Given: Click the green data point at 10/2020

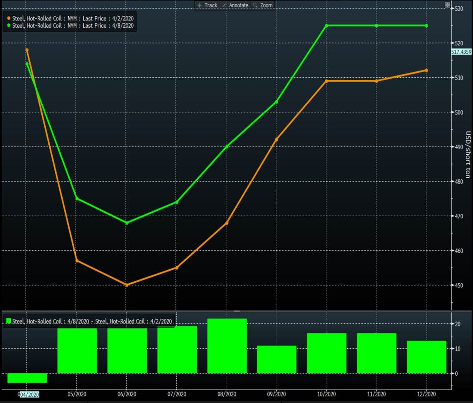Looking at the screenshot, I should 327,25.
